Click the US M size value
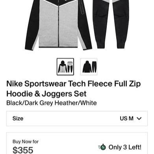 pyautogui.click(x=126, y=119)
